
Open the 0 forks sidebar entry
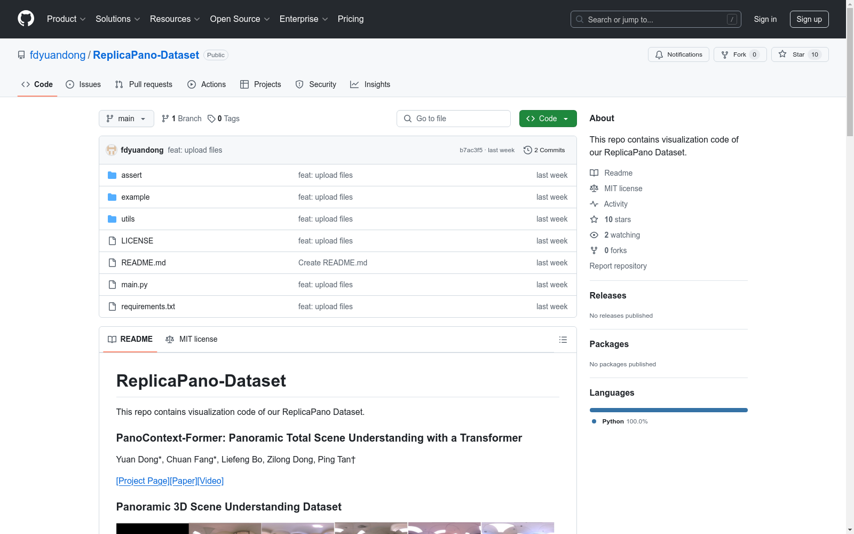pos(608,250)
